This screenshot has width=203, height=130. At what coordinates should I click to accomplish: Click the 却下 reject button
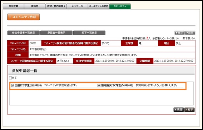point(189,110)
